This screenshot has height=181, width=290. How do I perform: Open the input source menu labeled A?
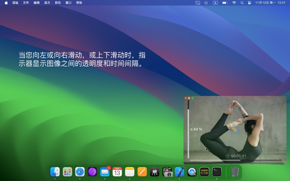[215, 3]
